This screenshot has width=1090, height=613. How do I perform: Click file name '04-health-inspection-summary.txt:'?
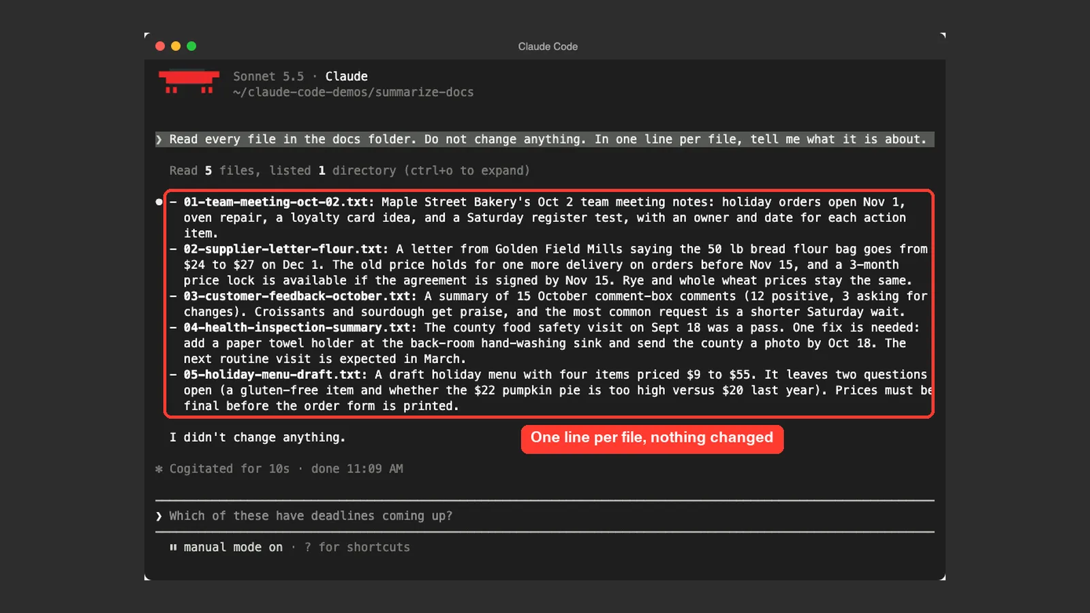[x=300, y=327]
